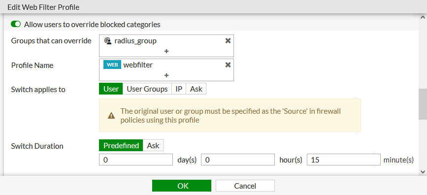Remove radius_group from override groups

228,41
